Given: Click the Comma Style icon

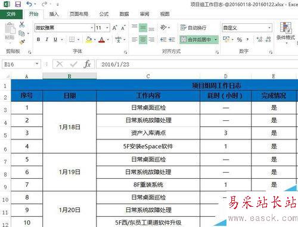Looking at the screenshot, I should [247, 39].
